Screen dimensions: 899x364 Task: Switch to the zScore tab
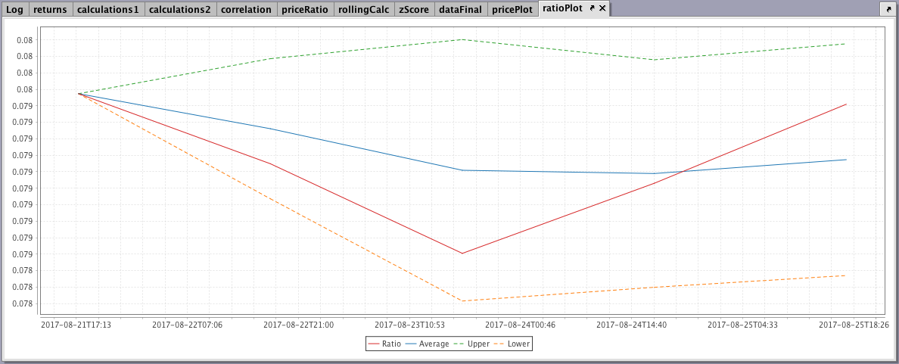414,9
